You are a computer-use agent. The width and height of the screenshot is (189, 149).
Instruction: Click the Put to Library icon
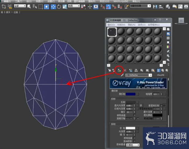141,70
